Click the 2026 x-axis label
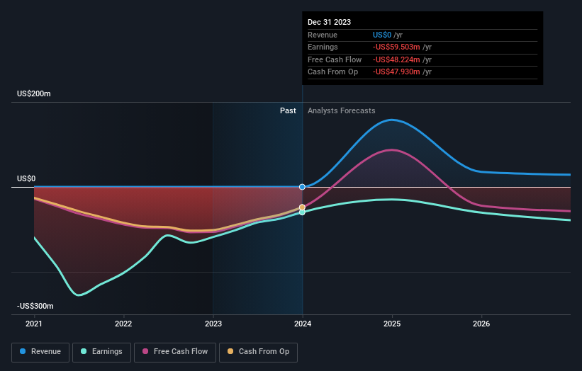Viewport: 582px width, 371px height. (x=481, y=324)
